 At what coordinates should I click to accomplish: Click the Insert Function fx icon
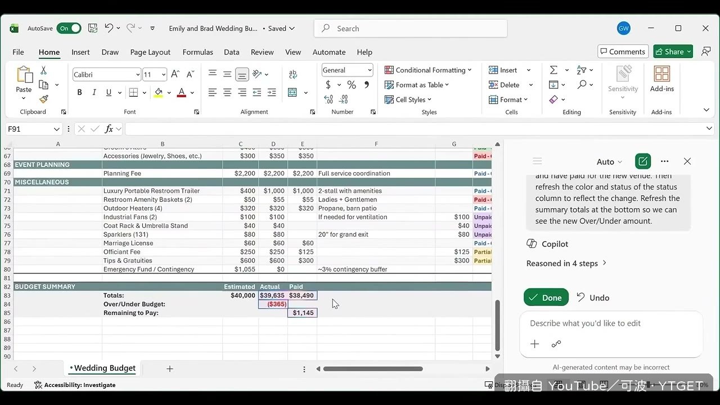coord(110,129)
